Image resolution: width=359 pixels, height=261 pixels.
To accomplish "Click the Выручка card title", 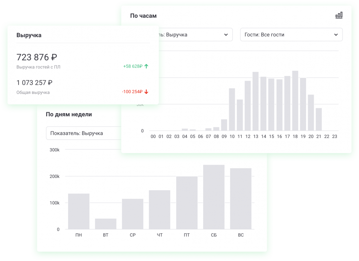I will (x=29, y=35).
